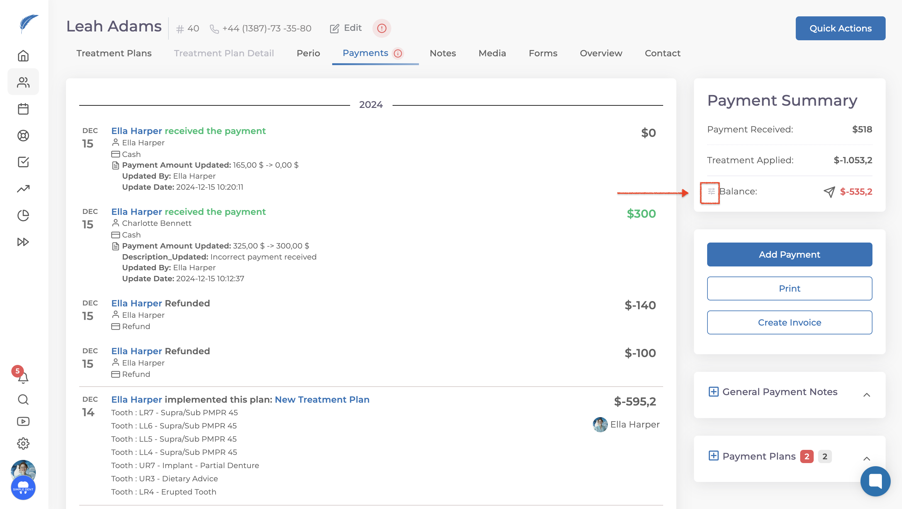This screenshot has height=509, width=902.
Task: Click the notifications bell icon
Action: click(23, 378)
